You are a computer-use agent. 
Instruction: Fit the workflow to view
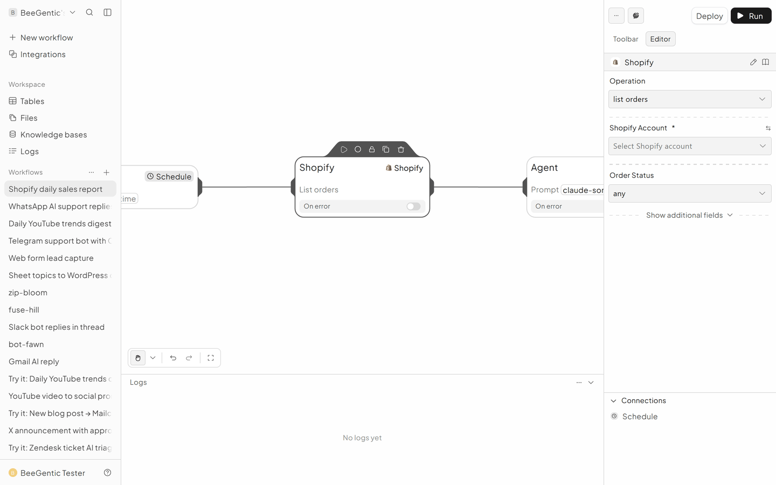(x=211, y=358)
